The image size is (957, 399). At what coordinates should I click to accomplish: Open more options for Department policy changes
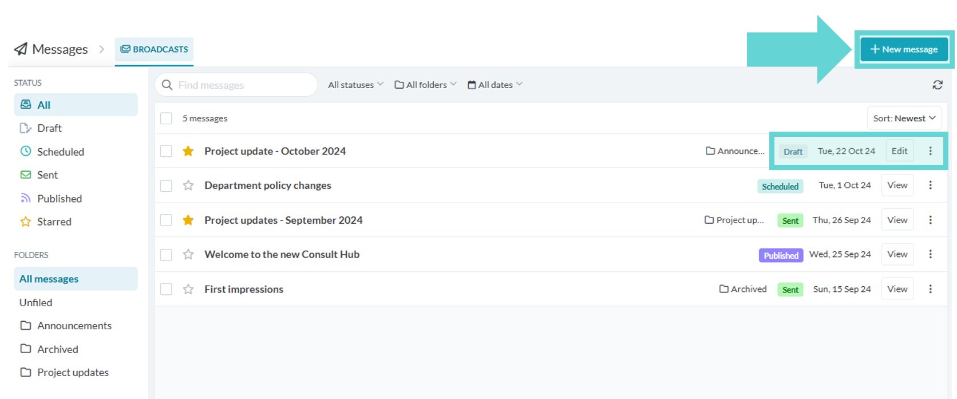point(930,185)
